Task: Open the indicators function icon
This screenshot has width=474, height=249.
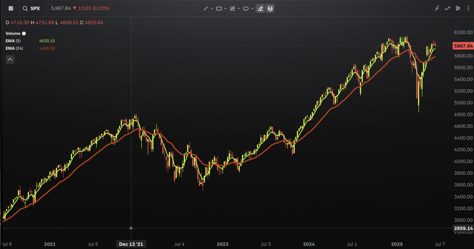Action: coord(437,9)
